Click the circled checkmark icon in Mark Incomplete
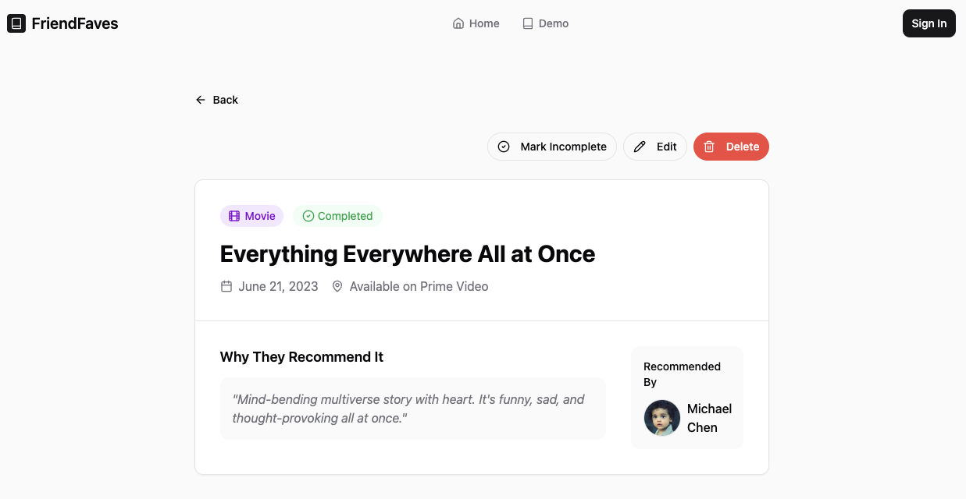 point(504,147)
